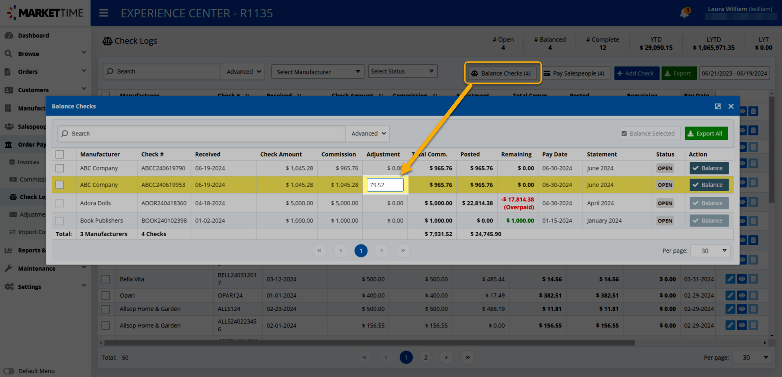The image size is (782, 377).
Task: Go to first page of Check Logs list
Action: pyautogui.click(x=365, y=357)
